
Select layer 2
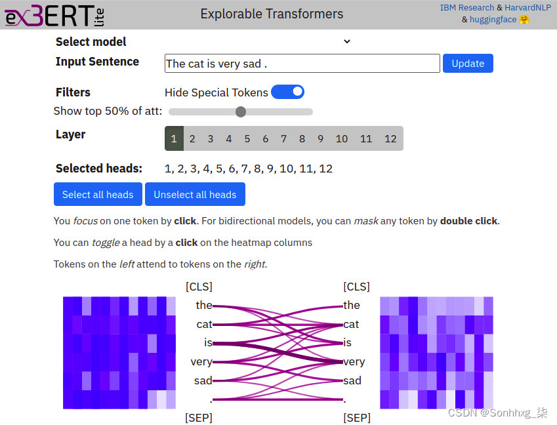(192, 138)
